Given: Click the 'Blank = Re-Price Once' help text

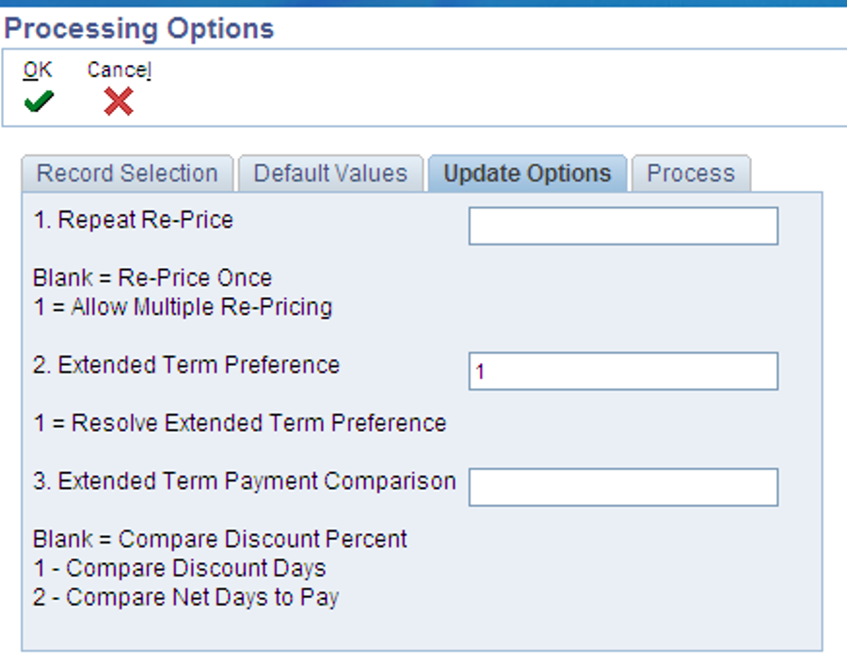Looking at the screenshot, I should pos(152,278).
